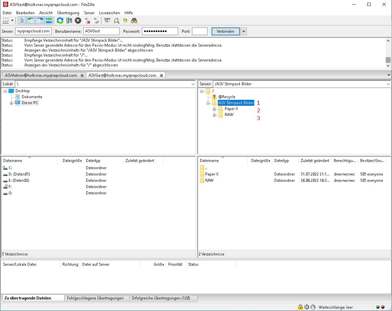Select E: (Daten02) drive entry

(19, 180)
